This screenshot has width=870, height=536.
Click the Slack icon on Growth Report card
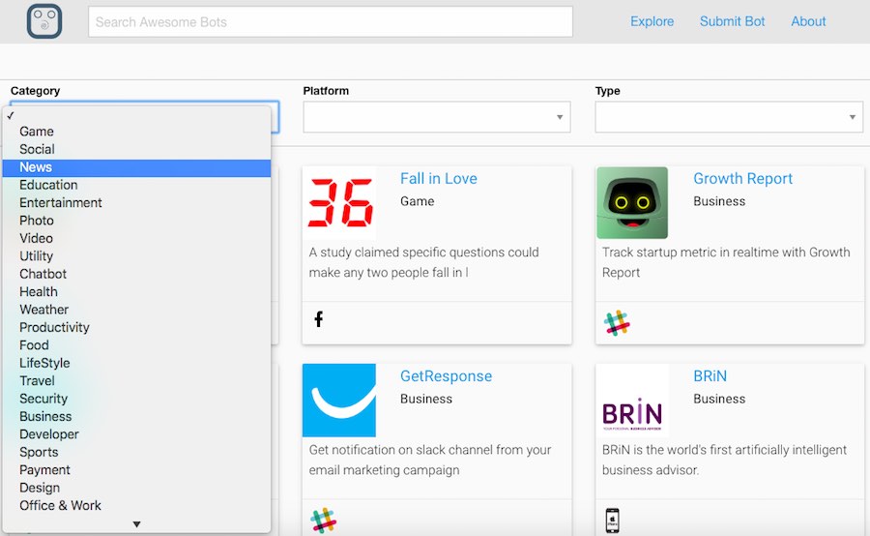click(617, 323)
